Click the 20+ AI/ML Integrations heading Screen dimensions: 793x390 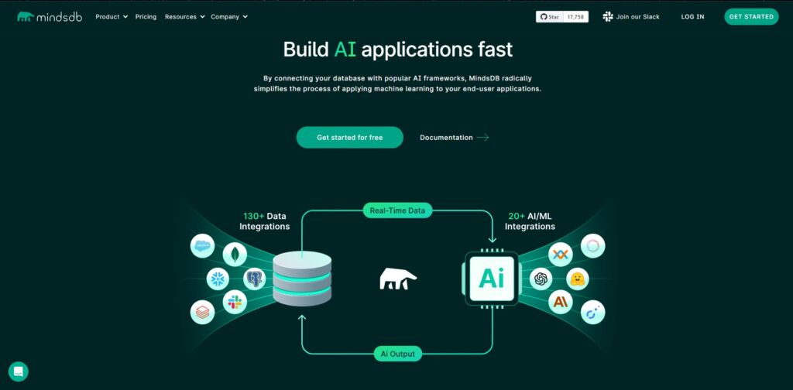pos(530,221)
